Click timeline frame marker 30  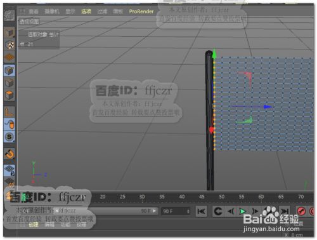[x=142, y=197]
